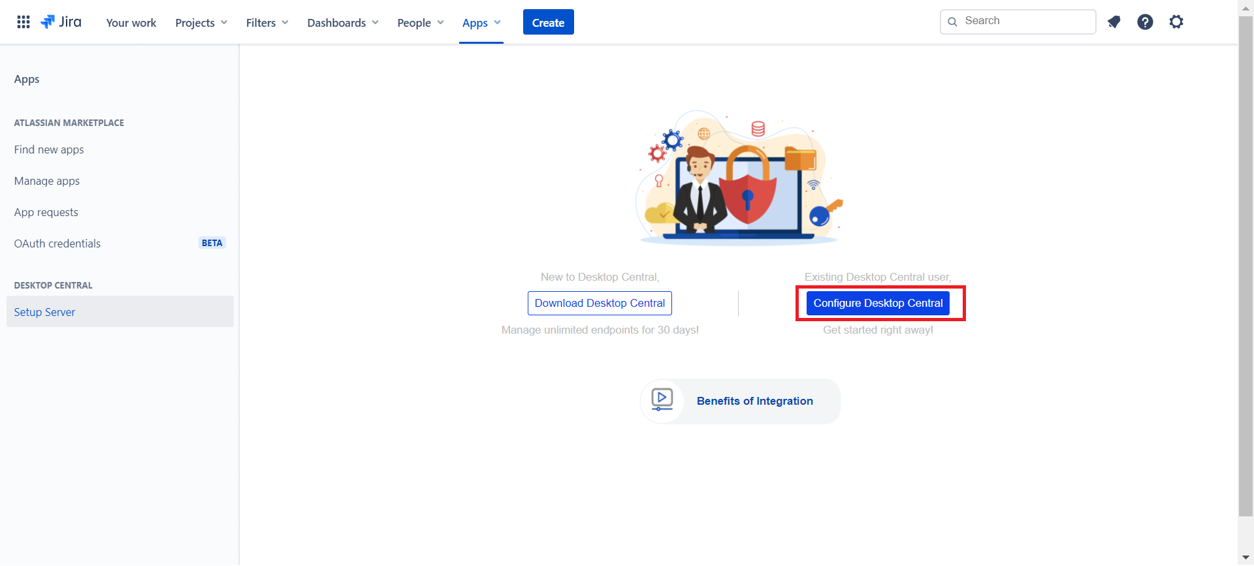1254x566 pixels.
Task: Open the settings gear icon
Action: pyautogui.click(x=1176, y=22)
